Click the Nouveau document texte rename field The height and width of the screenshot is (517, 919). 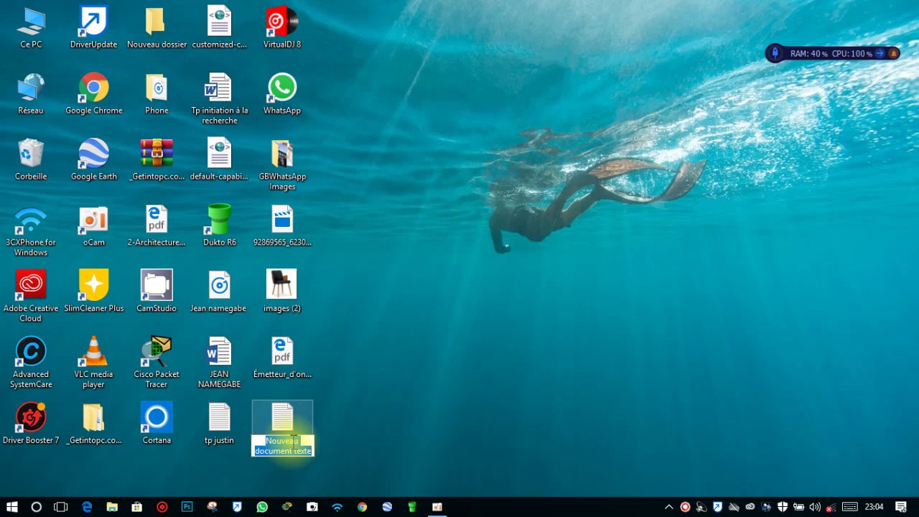coord(283,446)
